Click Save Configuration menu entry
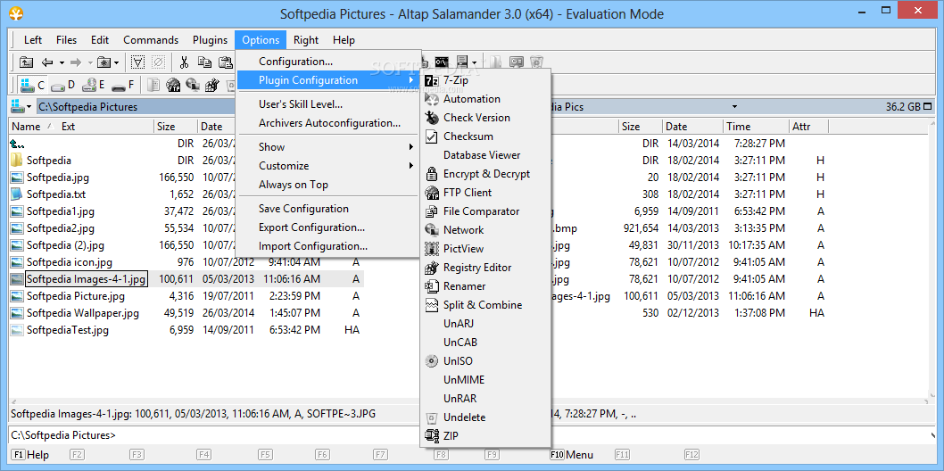 tap(327, 209)
